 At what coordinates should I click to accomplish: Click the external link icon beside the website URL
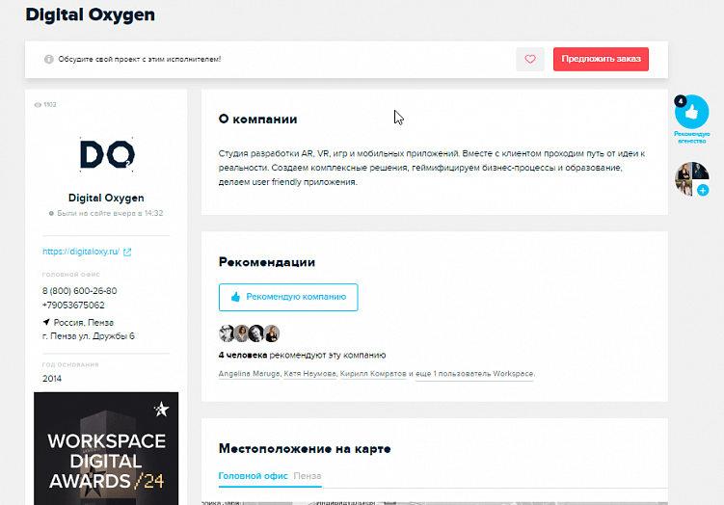[x=127, y=252]
